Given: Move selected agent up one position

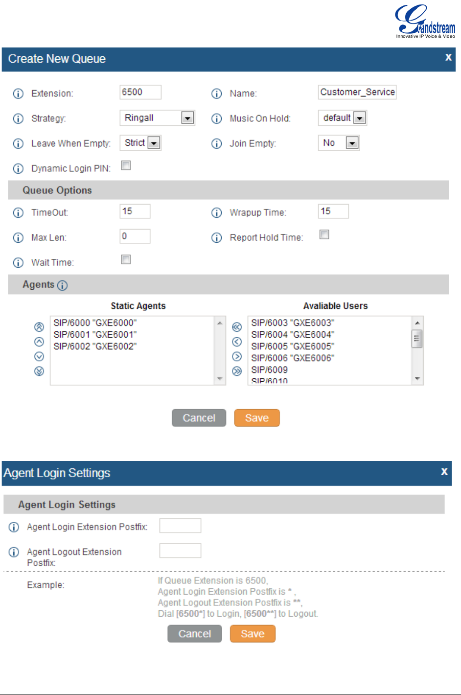Looking at the screenshot, I should [39, 342].
